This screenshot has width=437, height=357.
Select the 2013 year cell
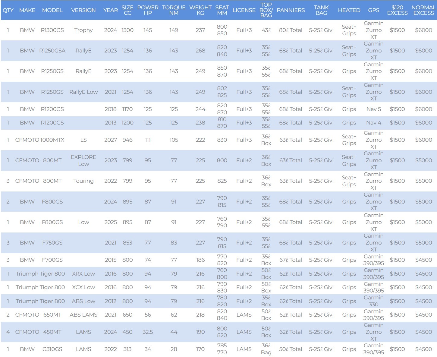tap(111, 123)
